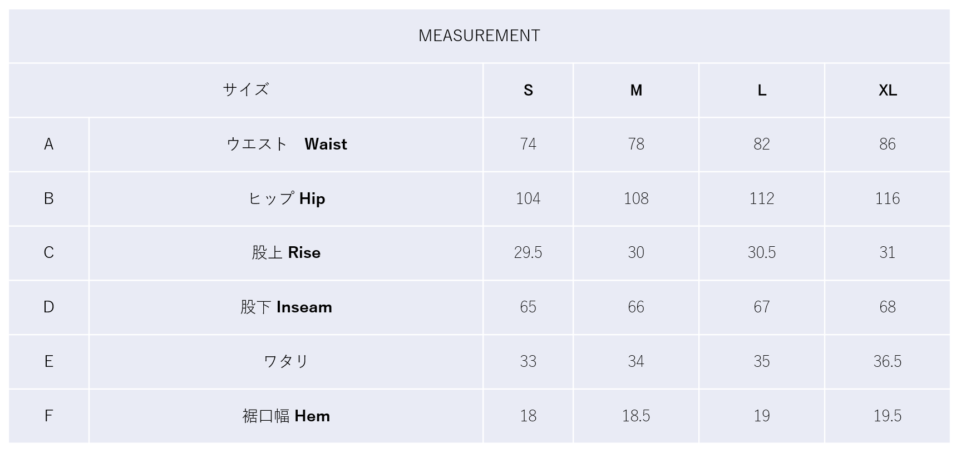Click row letter F cell
Viewport: 961px width, 453px height.
[49, 416]
